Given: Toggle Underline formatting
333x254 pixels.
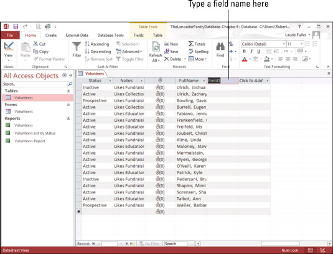Looking at the screenshot, I should 259,51.
